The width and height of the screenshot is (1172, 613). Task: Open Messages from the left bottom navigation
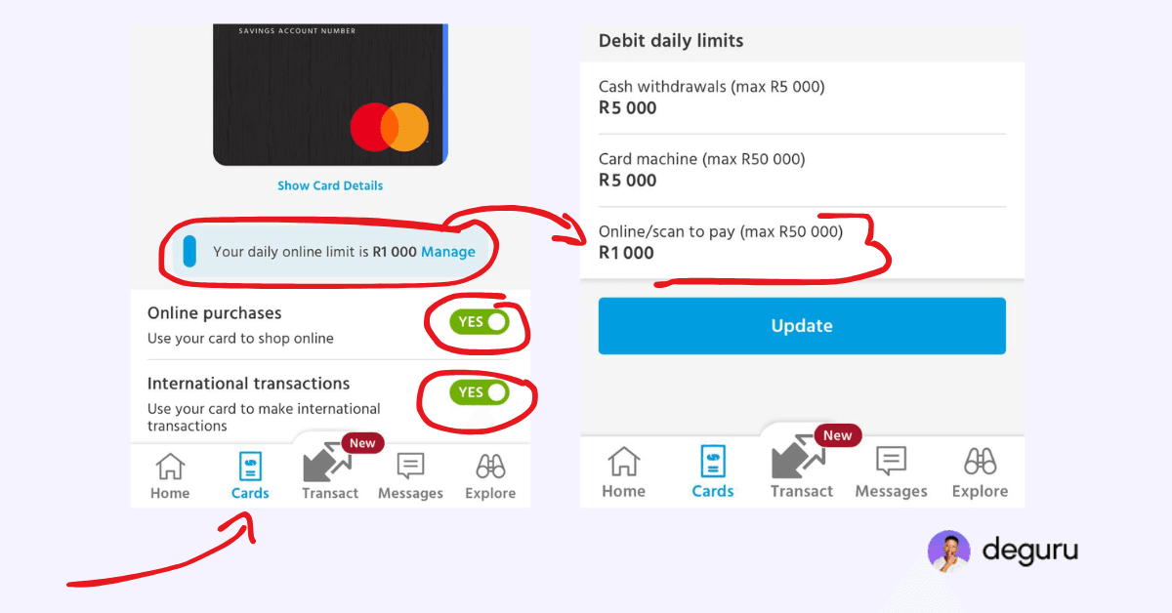click(410, 473)
